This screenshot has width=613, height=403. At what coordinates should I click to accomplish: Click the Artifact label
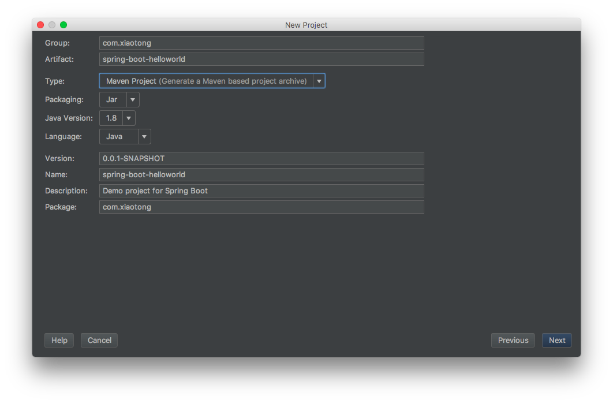pos(59,59)
